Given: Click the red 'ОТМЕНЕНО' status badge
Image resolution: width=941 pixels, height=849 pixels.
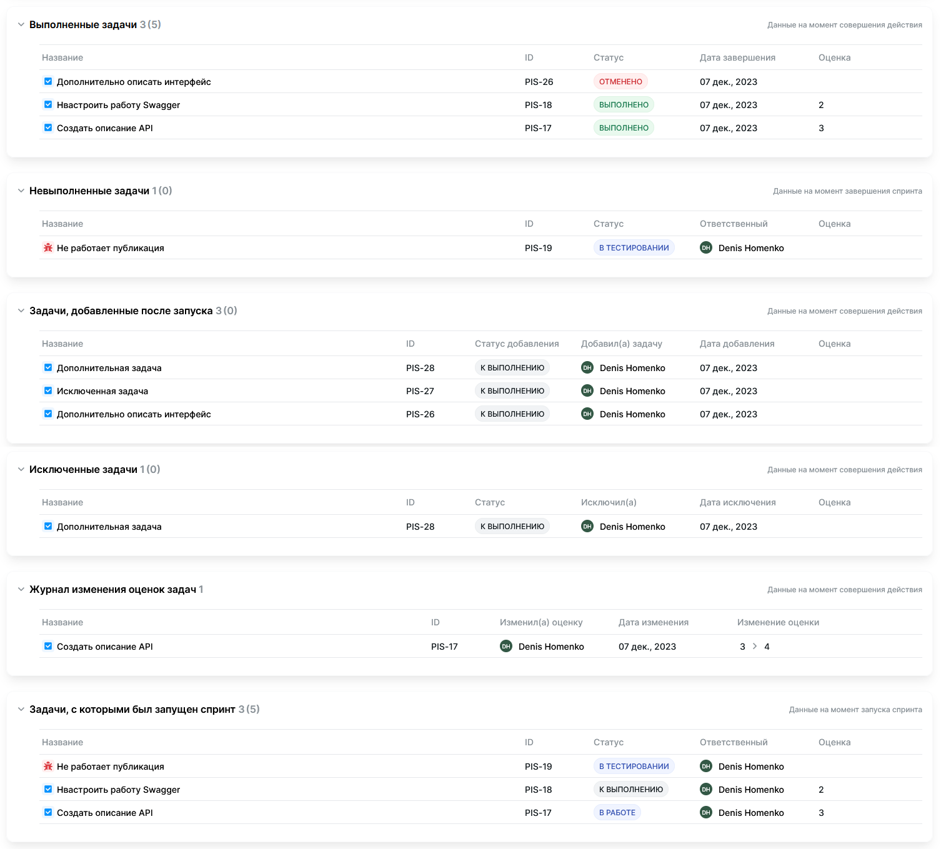Looking at the screenshot, I should (620, 82).
